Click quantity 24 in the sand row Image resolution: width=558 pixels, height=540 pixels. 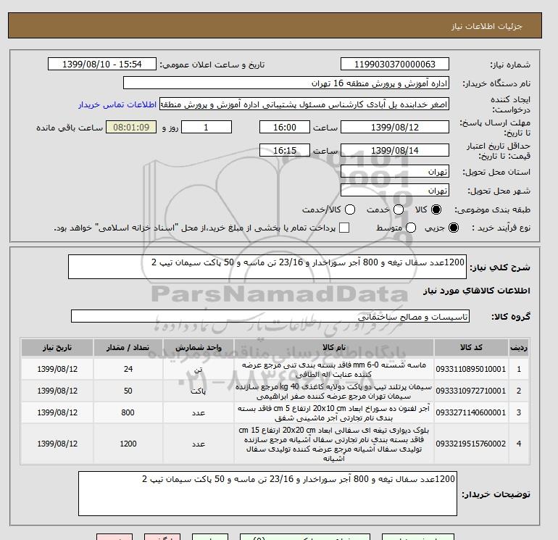click(x=128, y=369)
